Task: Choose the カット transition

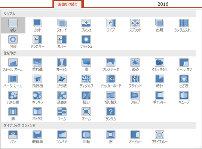Action: (37, 25)
